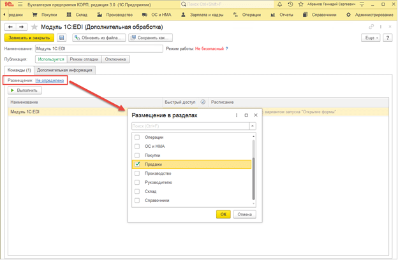Add form to favorites with star icon
Viewport: 398px width, 260px height.
34,27
